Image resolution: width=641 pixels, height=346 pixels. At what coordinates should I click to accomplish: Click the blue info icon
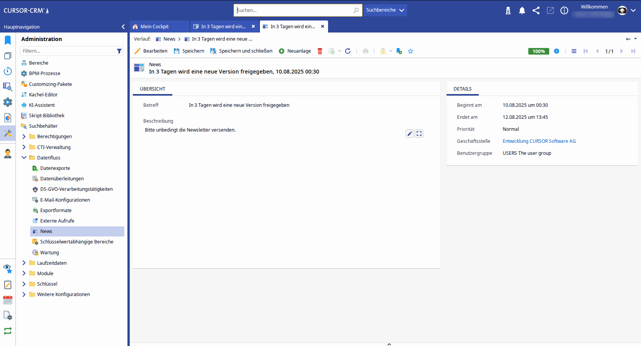(x=557, y=51)
